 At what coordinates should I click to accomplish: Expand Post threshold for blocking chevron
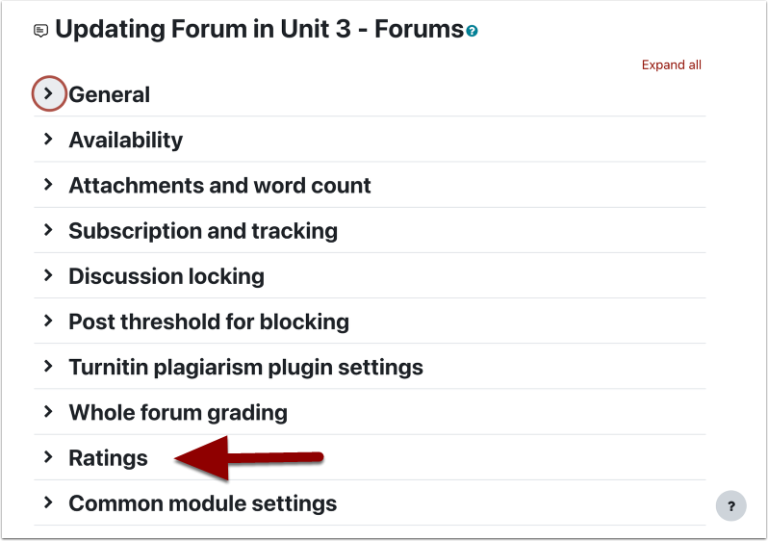point(48,321)
